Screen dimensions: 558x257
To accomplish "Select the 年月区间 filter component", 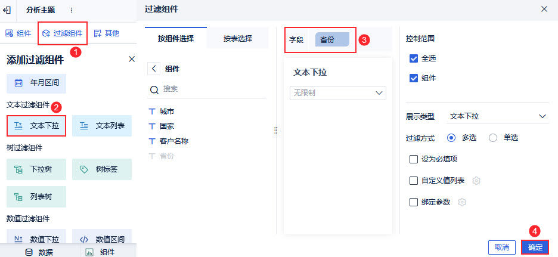I will tap(36, 83).
